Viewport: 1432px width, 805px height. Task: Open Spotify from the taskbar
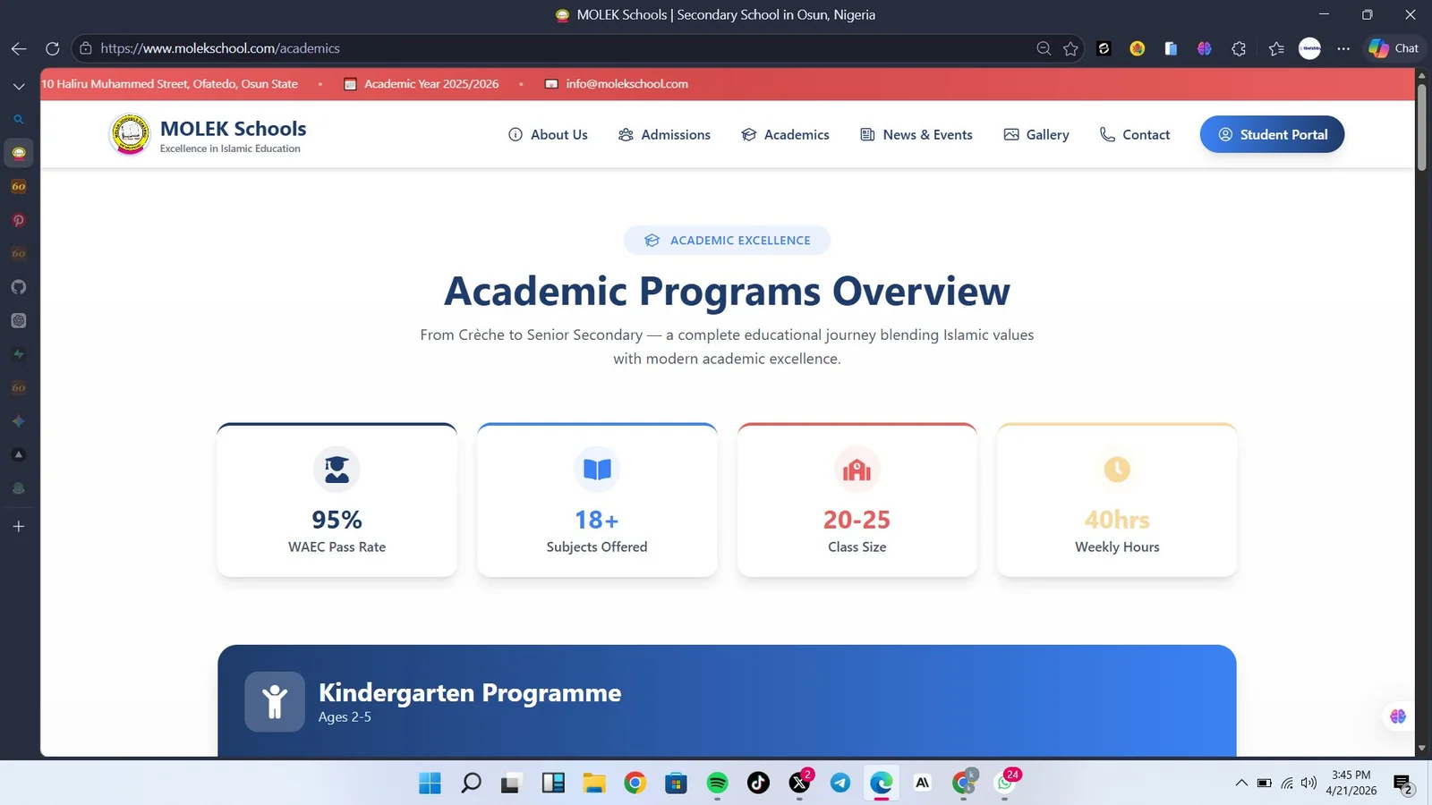tap(716, 783)
